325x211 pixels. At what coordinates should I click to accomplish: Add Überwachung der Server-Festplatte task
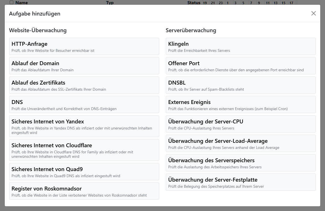[x=240, y=182]
